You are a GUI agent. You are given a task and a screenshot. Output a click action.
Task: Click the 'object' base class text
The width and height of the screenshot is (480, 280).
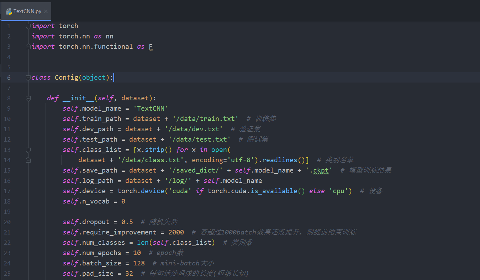point(94,78)
